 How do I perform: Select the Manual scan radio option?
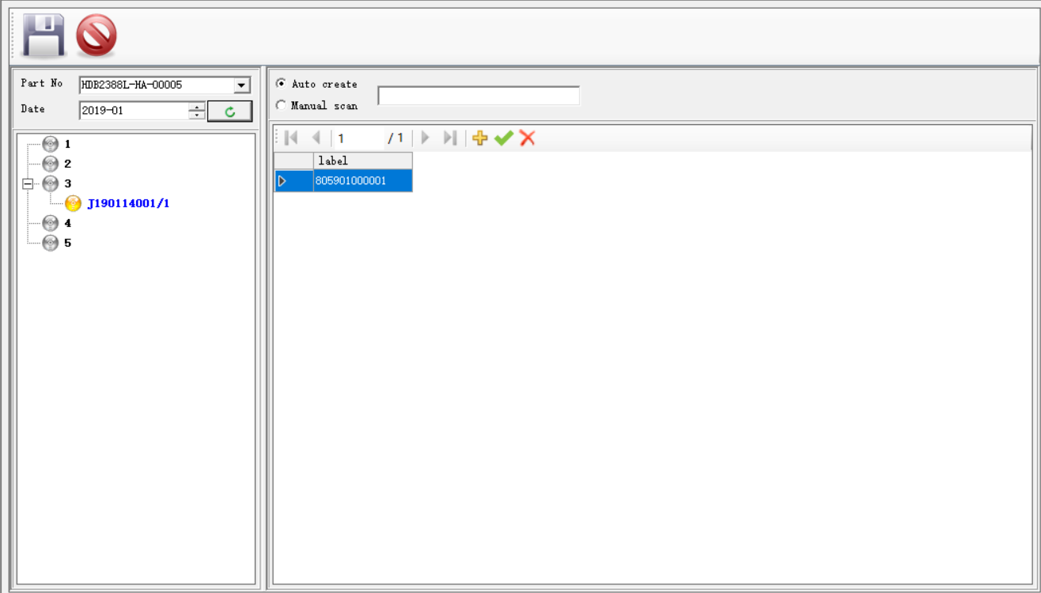281,105
